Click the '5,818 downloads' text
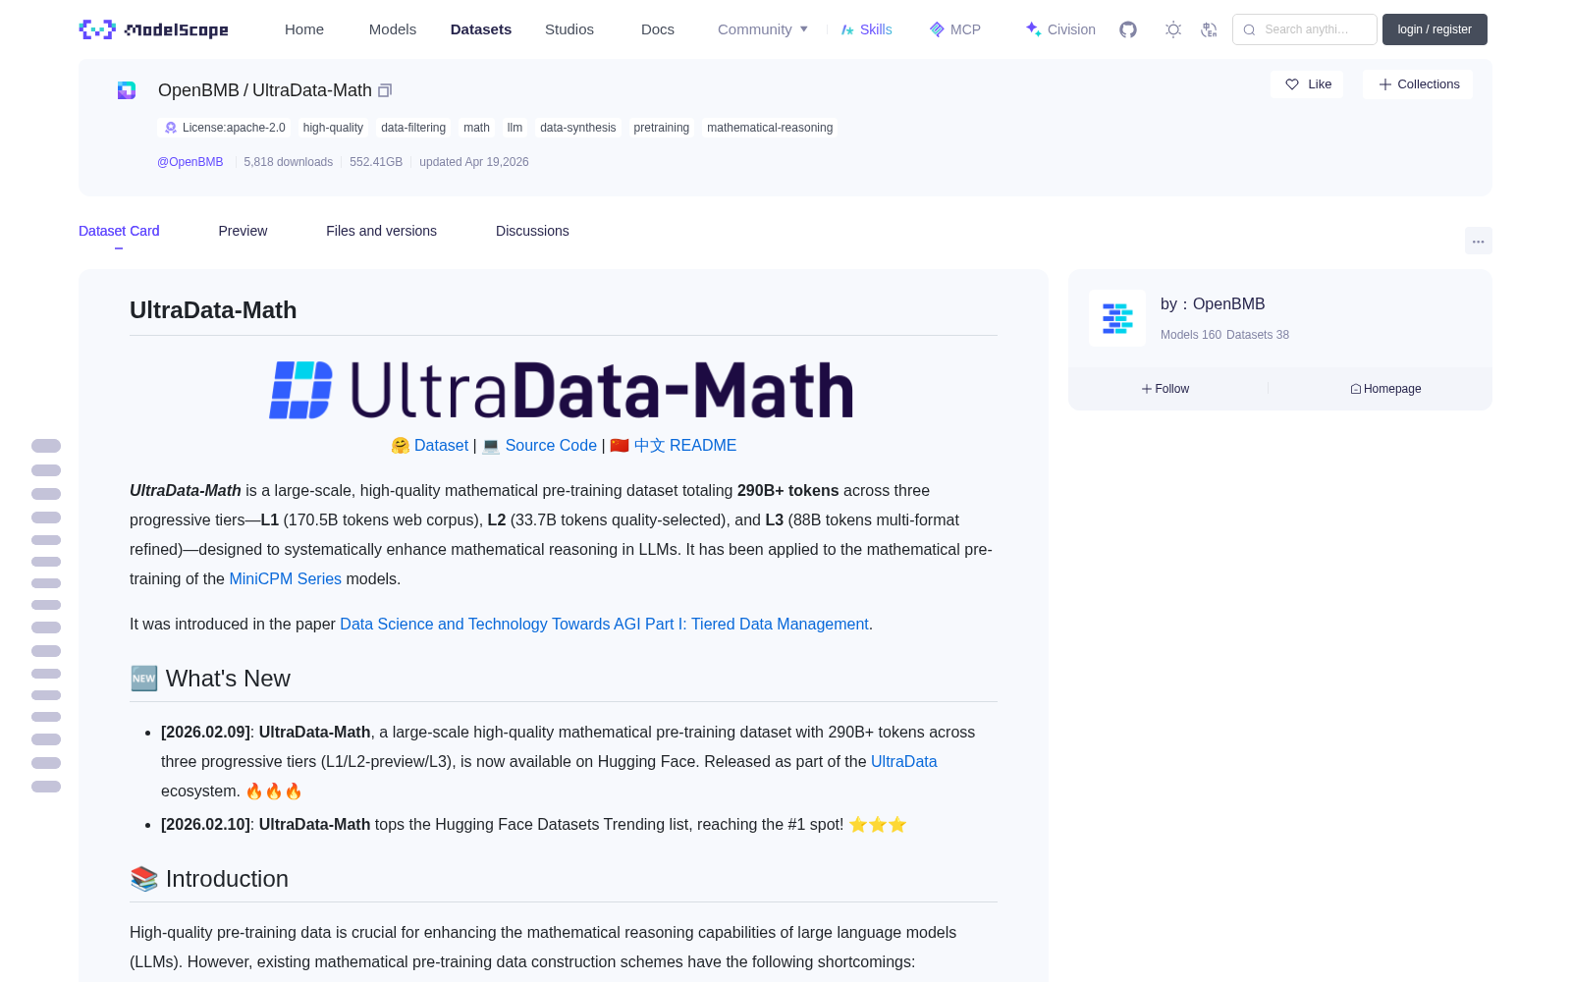Screen dimensions: 1571x982 289,162
